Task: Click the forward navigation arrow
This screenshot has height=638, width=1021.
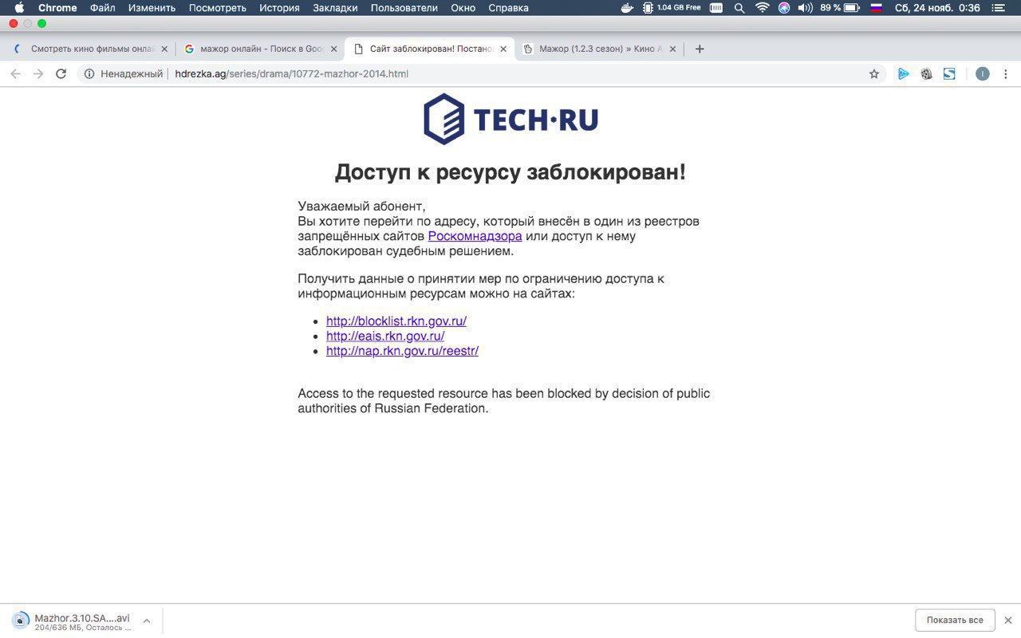Action: click(x=38, y=73)
